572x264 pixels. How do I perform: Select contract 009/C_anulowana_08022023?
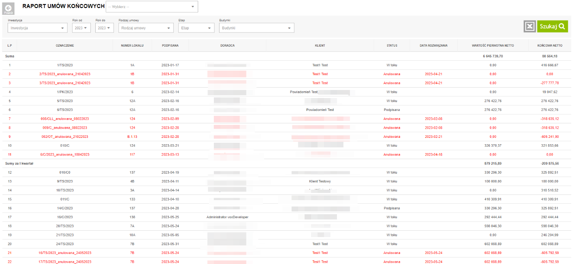click(65, 128)
